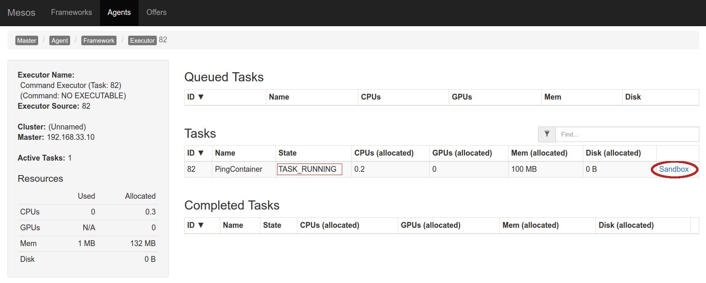Sort Completed Tasks by Disk (allocated) header
This screenshot has width=706, height=283.
(626, 225)
